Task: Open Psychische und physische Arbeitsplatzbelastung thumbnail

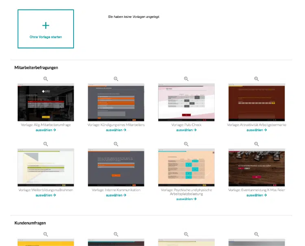Action: click(186, 168)
